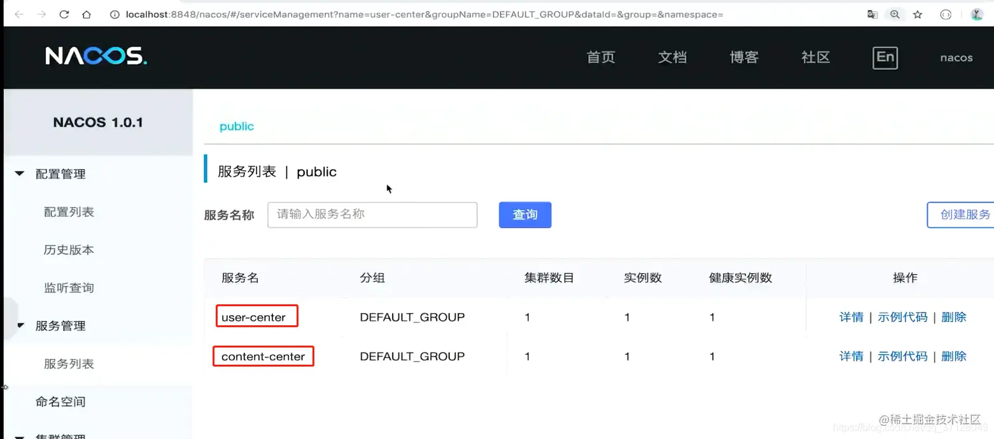
Task: Click the NACOS 1.0.1 sidebar title
Action: (98, 123)
